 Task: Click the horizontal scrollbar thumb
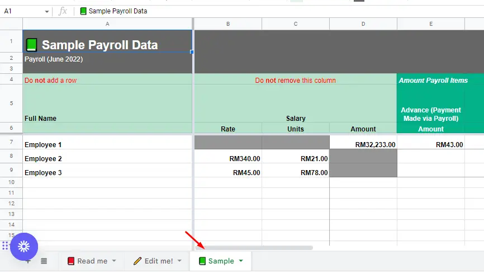click(x=254, y=248)
